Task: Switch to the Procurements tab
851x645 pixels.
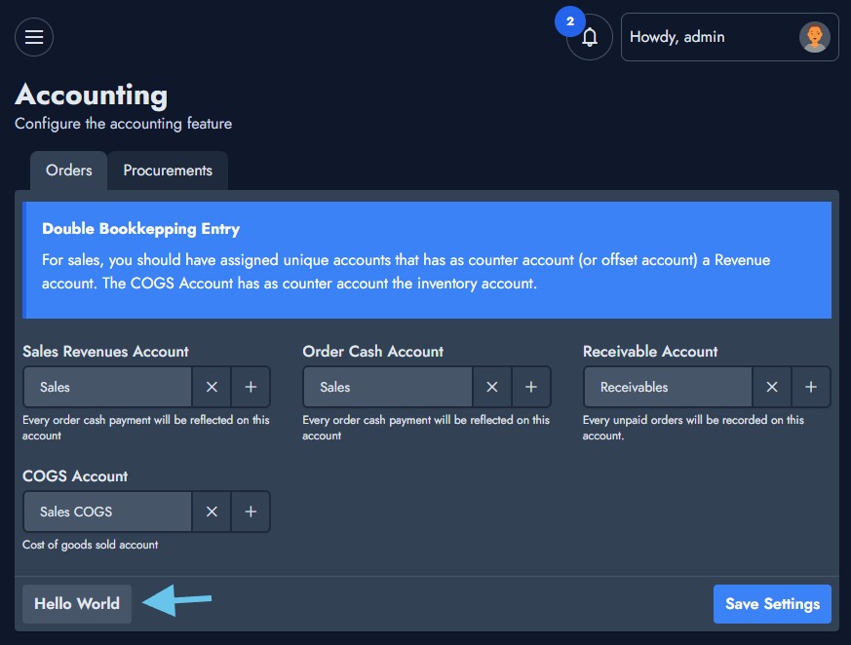Action: (x=168, y=171)
